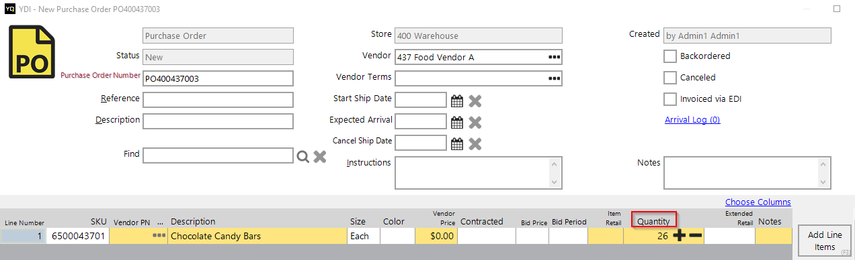855x260 pixels.
Task: Open the Vendor lookup ellipsis
Action: point(554,58)
